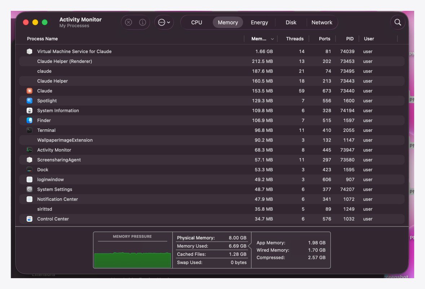The height and width of the screenshot is (289, 425).
Task: Click the Control Center process icon
Action: tap(30, 219)
